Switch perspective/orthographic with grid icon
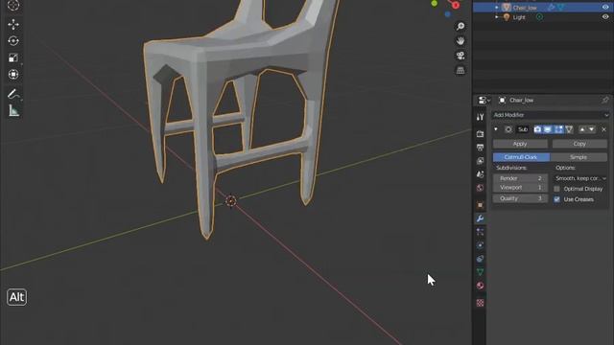Screen dimensions: 614x345 tap(460, 70)
